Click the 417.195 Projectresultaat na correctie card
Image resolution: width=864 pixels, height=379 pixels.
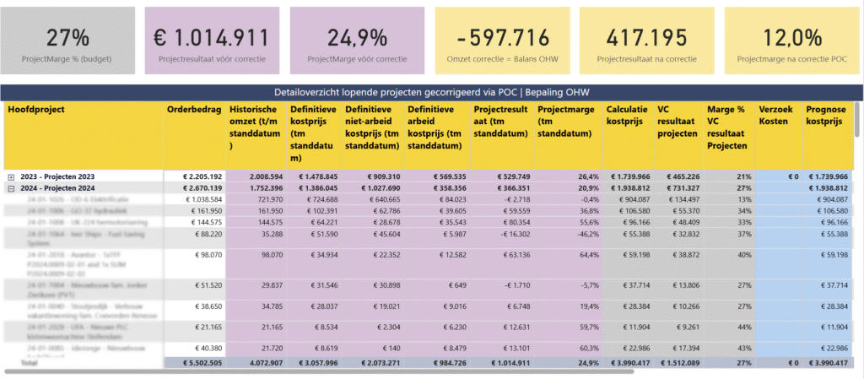point(647,41)
